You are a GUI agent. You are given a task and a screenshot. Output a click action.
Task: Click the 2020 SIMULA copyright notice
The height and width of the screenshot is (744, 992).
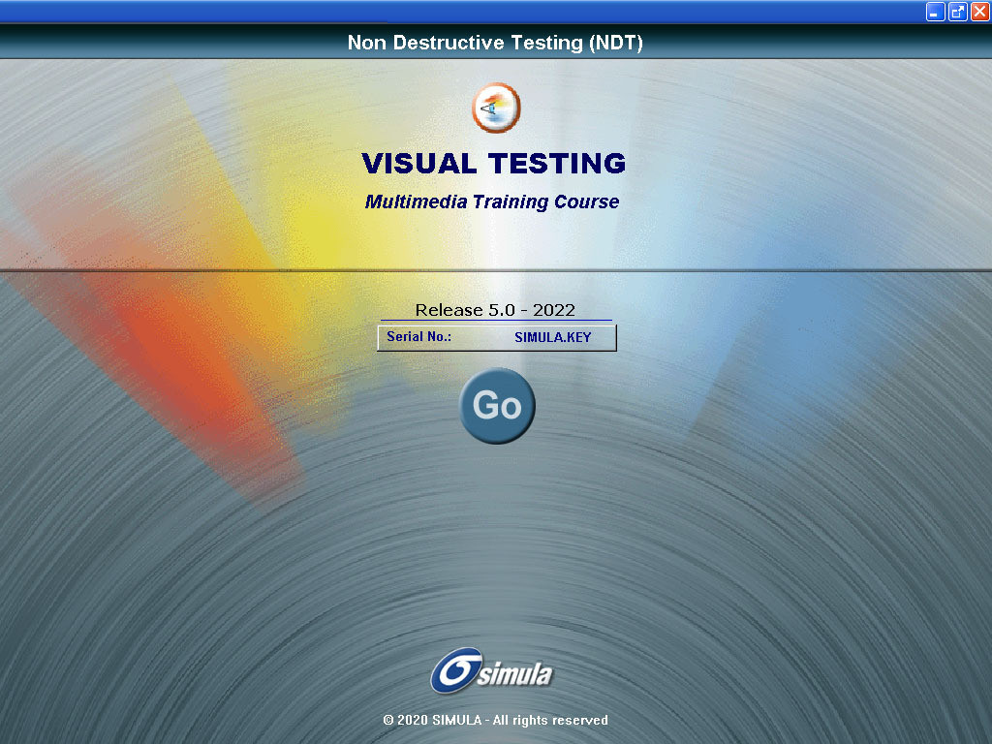click(496, 720)
